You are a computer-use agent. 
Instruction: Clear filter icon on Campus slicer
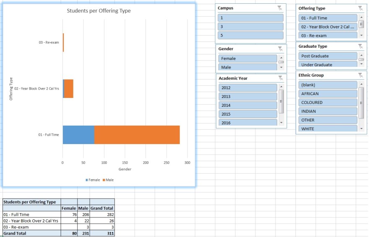(x=280, y=8)
